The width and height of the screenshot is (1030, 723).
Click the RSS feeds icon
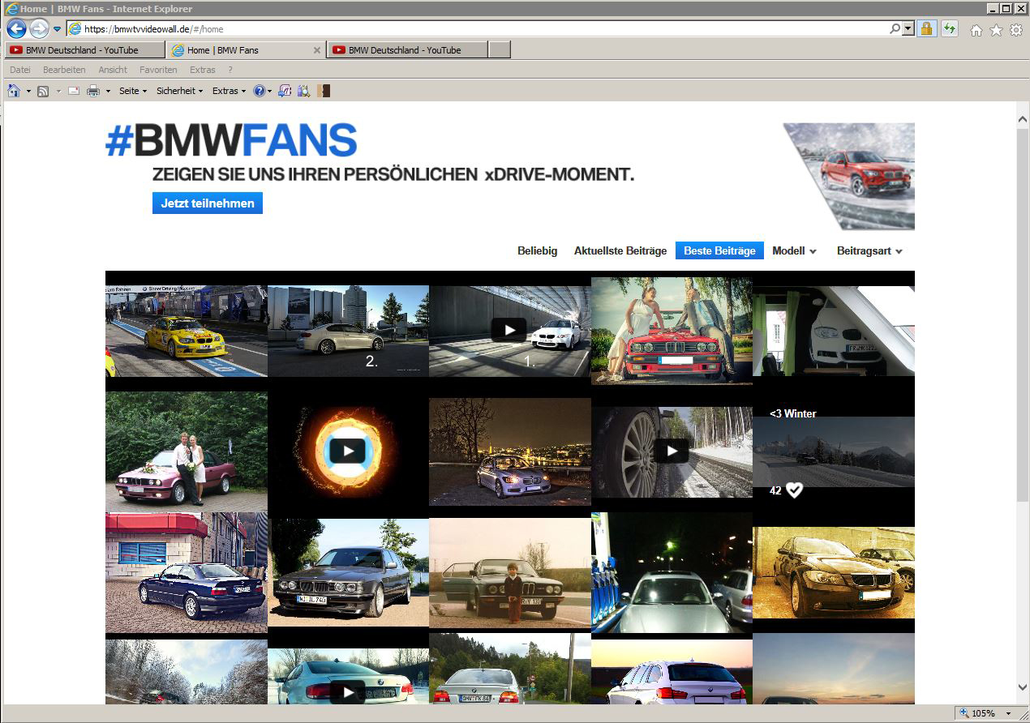(43, 91)
